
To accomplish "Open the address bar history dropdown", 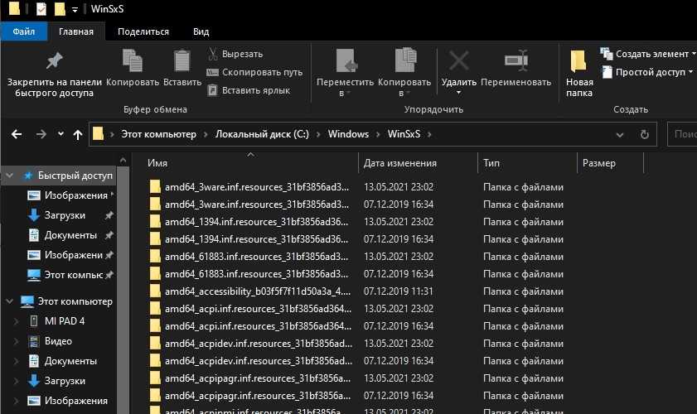I will point(621,134).
